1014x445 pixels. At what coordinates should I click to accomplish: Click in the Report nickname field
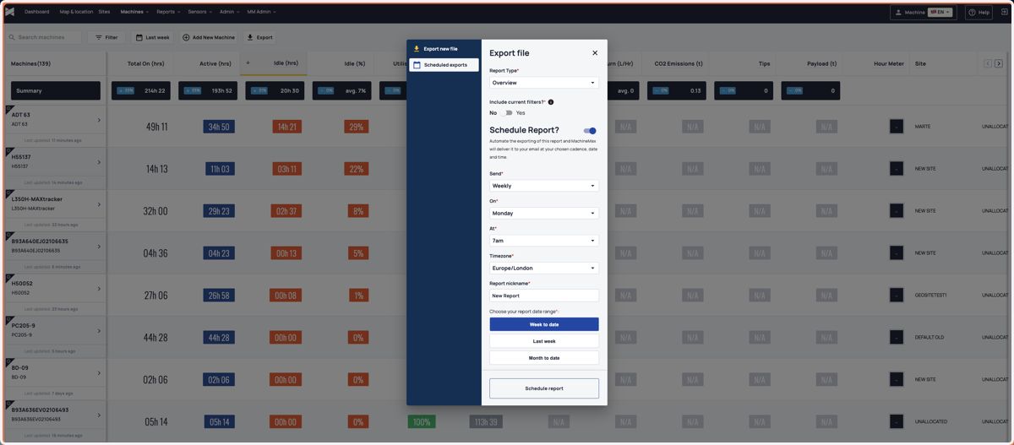click(x=544, y=296)
